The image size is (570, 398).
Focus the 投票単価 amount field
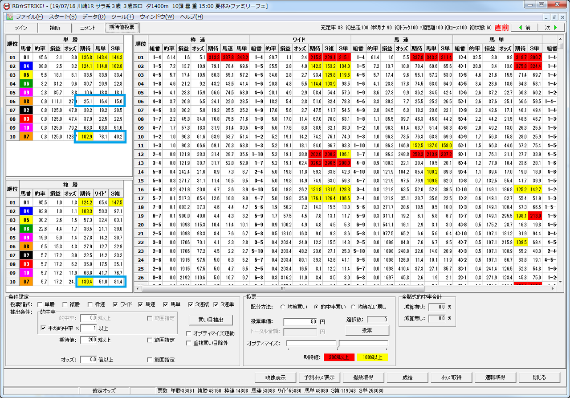(301, 322)
